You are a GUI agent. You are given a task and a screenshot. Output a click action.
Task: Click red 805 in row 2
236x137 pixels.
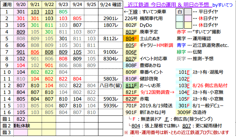[x=77, y=18]
